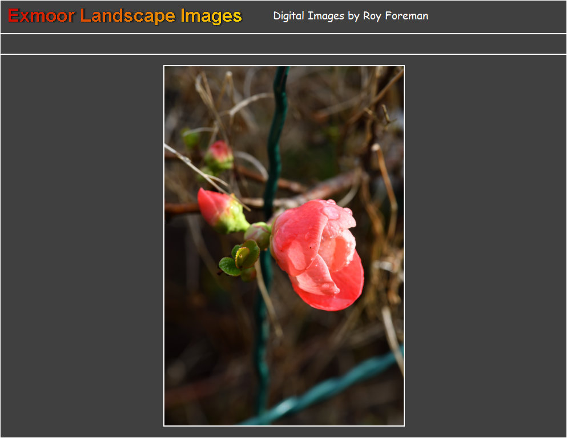Open the pink flower bud photo
Viewport: 567px width, 438px height.
(x=284, y=246)
